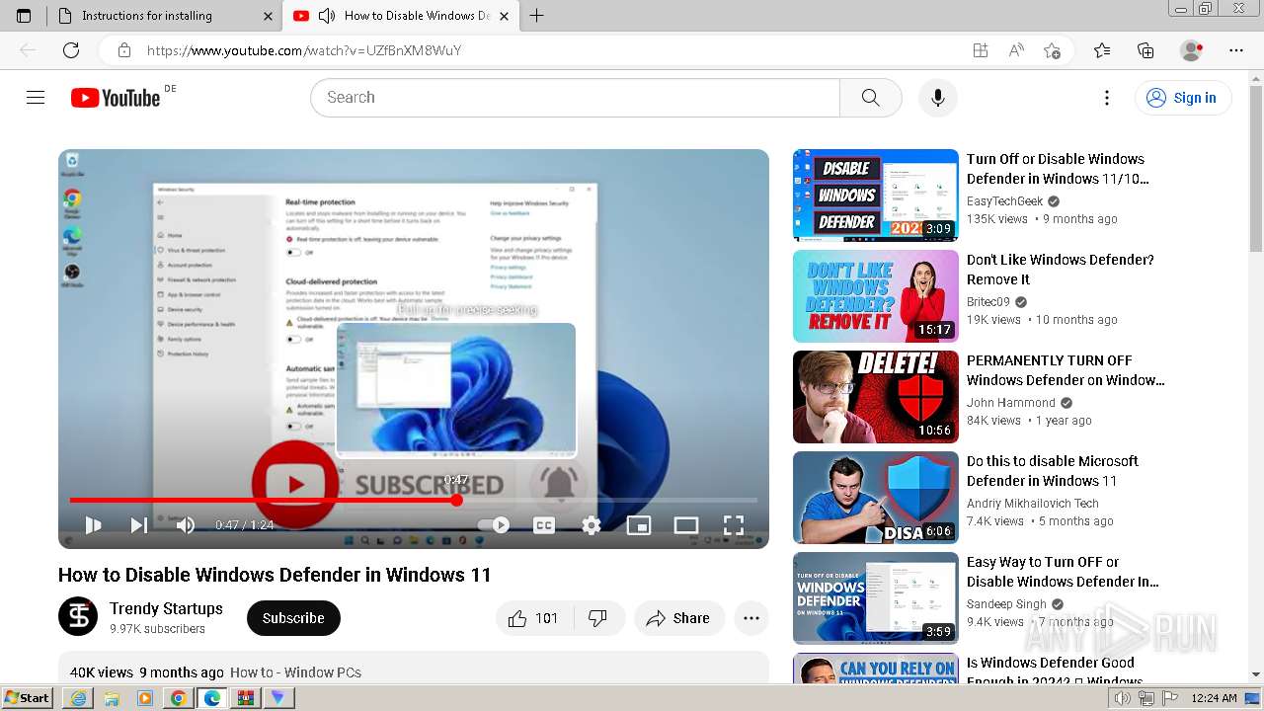Close the 'Instructions for installing' tab
The width and height of the screenshot is (1264, 711).
coord(269,16)
